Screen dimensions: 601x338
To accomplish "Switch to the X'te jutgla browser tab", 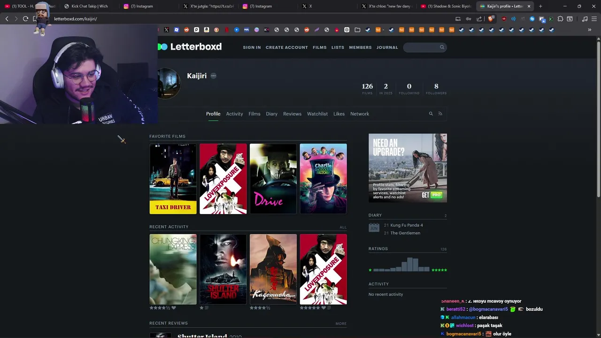I will [x=209, y=6].
